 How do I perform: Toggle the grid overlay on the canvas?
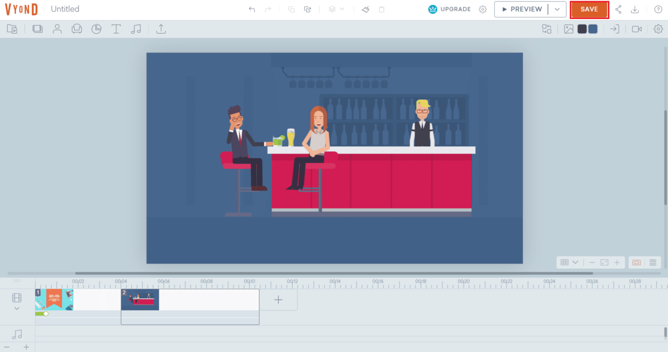(x=564, y=262)
